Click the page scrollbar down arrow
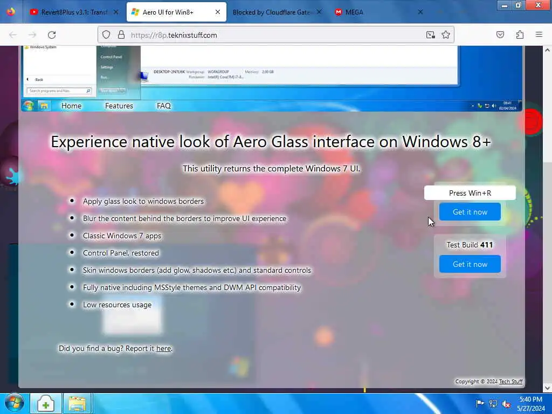Image resolution: width=552 pixels, height=414 pixels. coord(547,388)
